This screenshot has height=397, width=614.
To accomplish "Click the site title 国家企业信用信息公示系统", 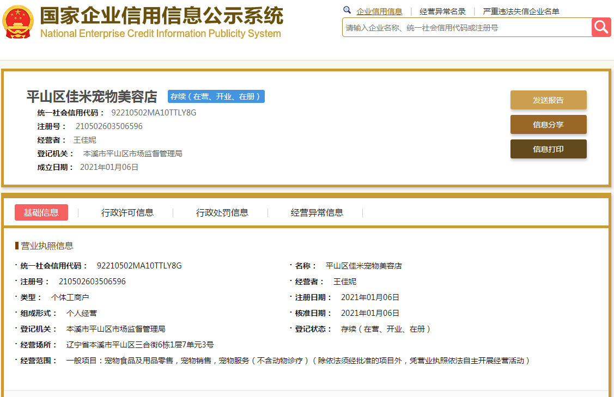I will point(161,16).
